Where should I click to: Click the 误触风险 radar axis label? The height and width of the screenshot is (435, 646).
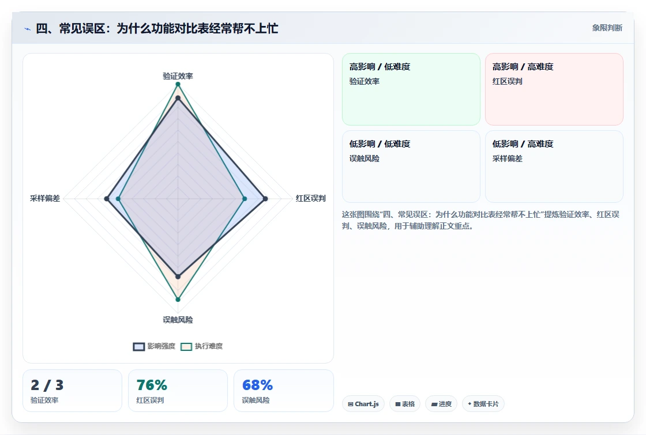(x=178, y=320)
